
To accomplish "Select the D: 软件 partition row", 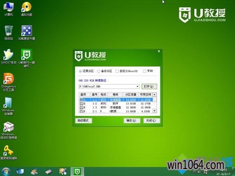I will tap(116, 103).
